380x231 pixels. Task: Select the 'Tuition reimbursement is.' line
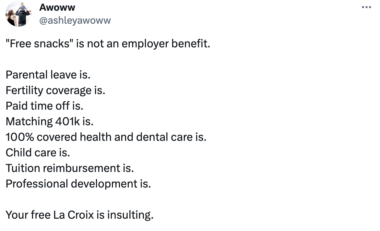coord(70,168)
